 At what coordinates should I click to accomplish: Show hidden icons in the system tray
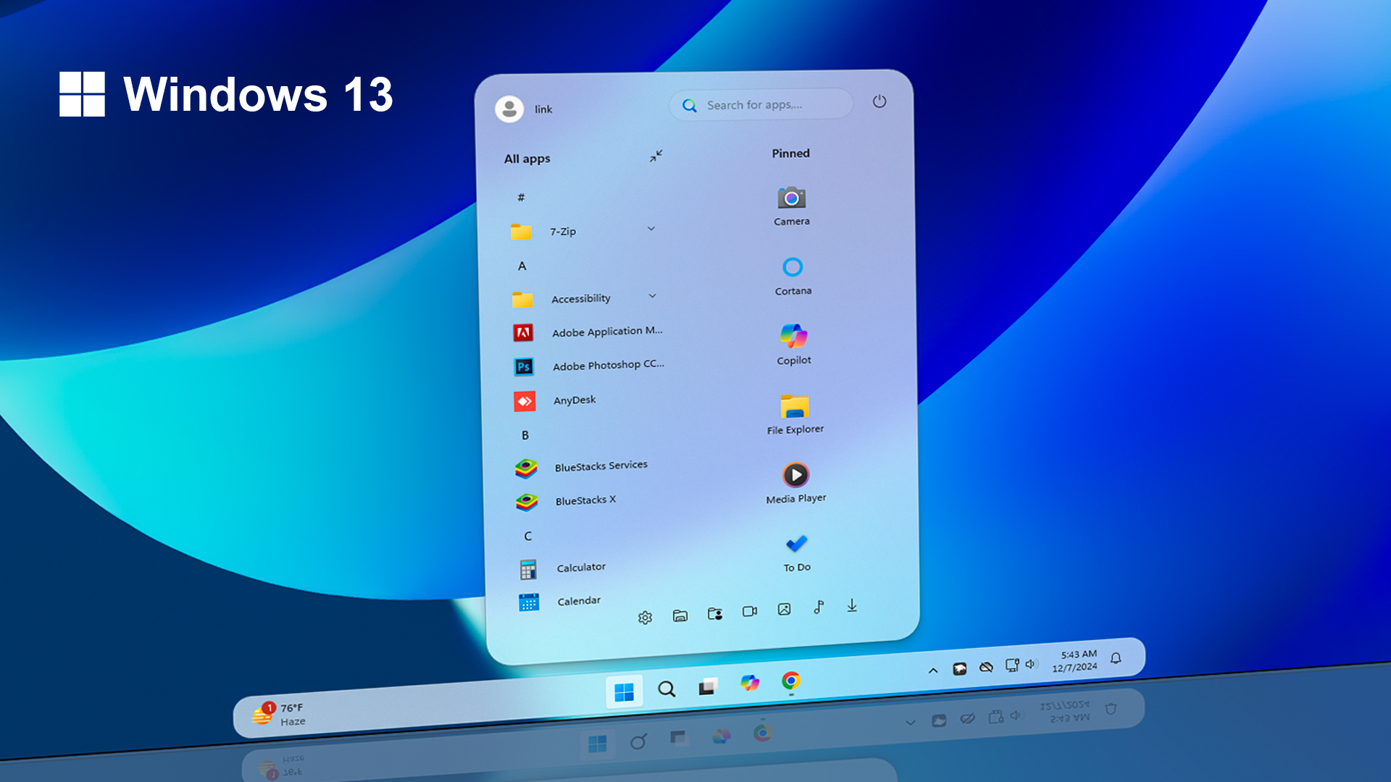932,669
